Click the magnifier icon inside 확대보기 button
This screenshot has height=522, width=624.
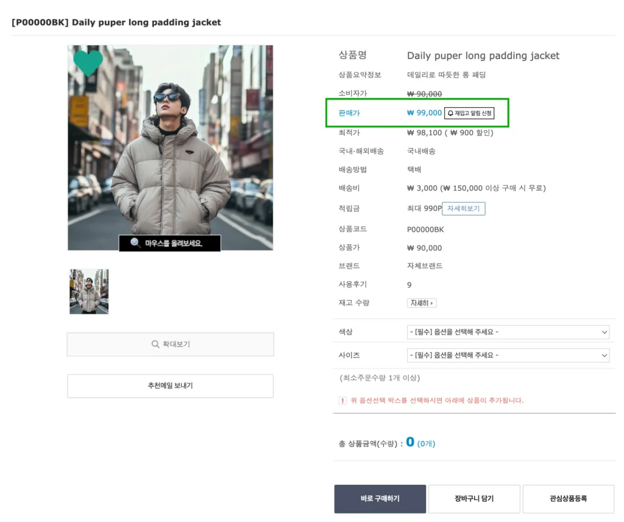click(x=156, y=345)
